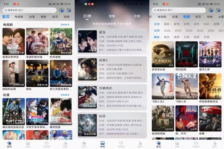Open history icon on the home screen
This screenshot has height=149, width=224.
[69, 10]
